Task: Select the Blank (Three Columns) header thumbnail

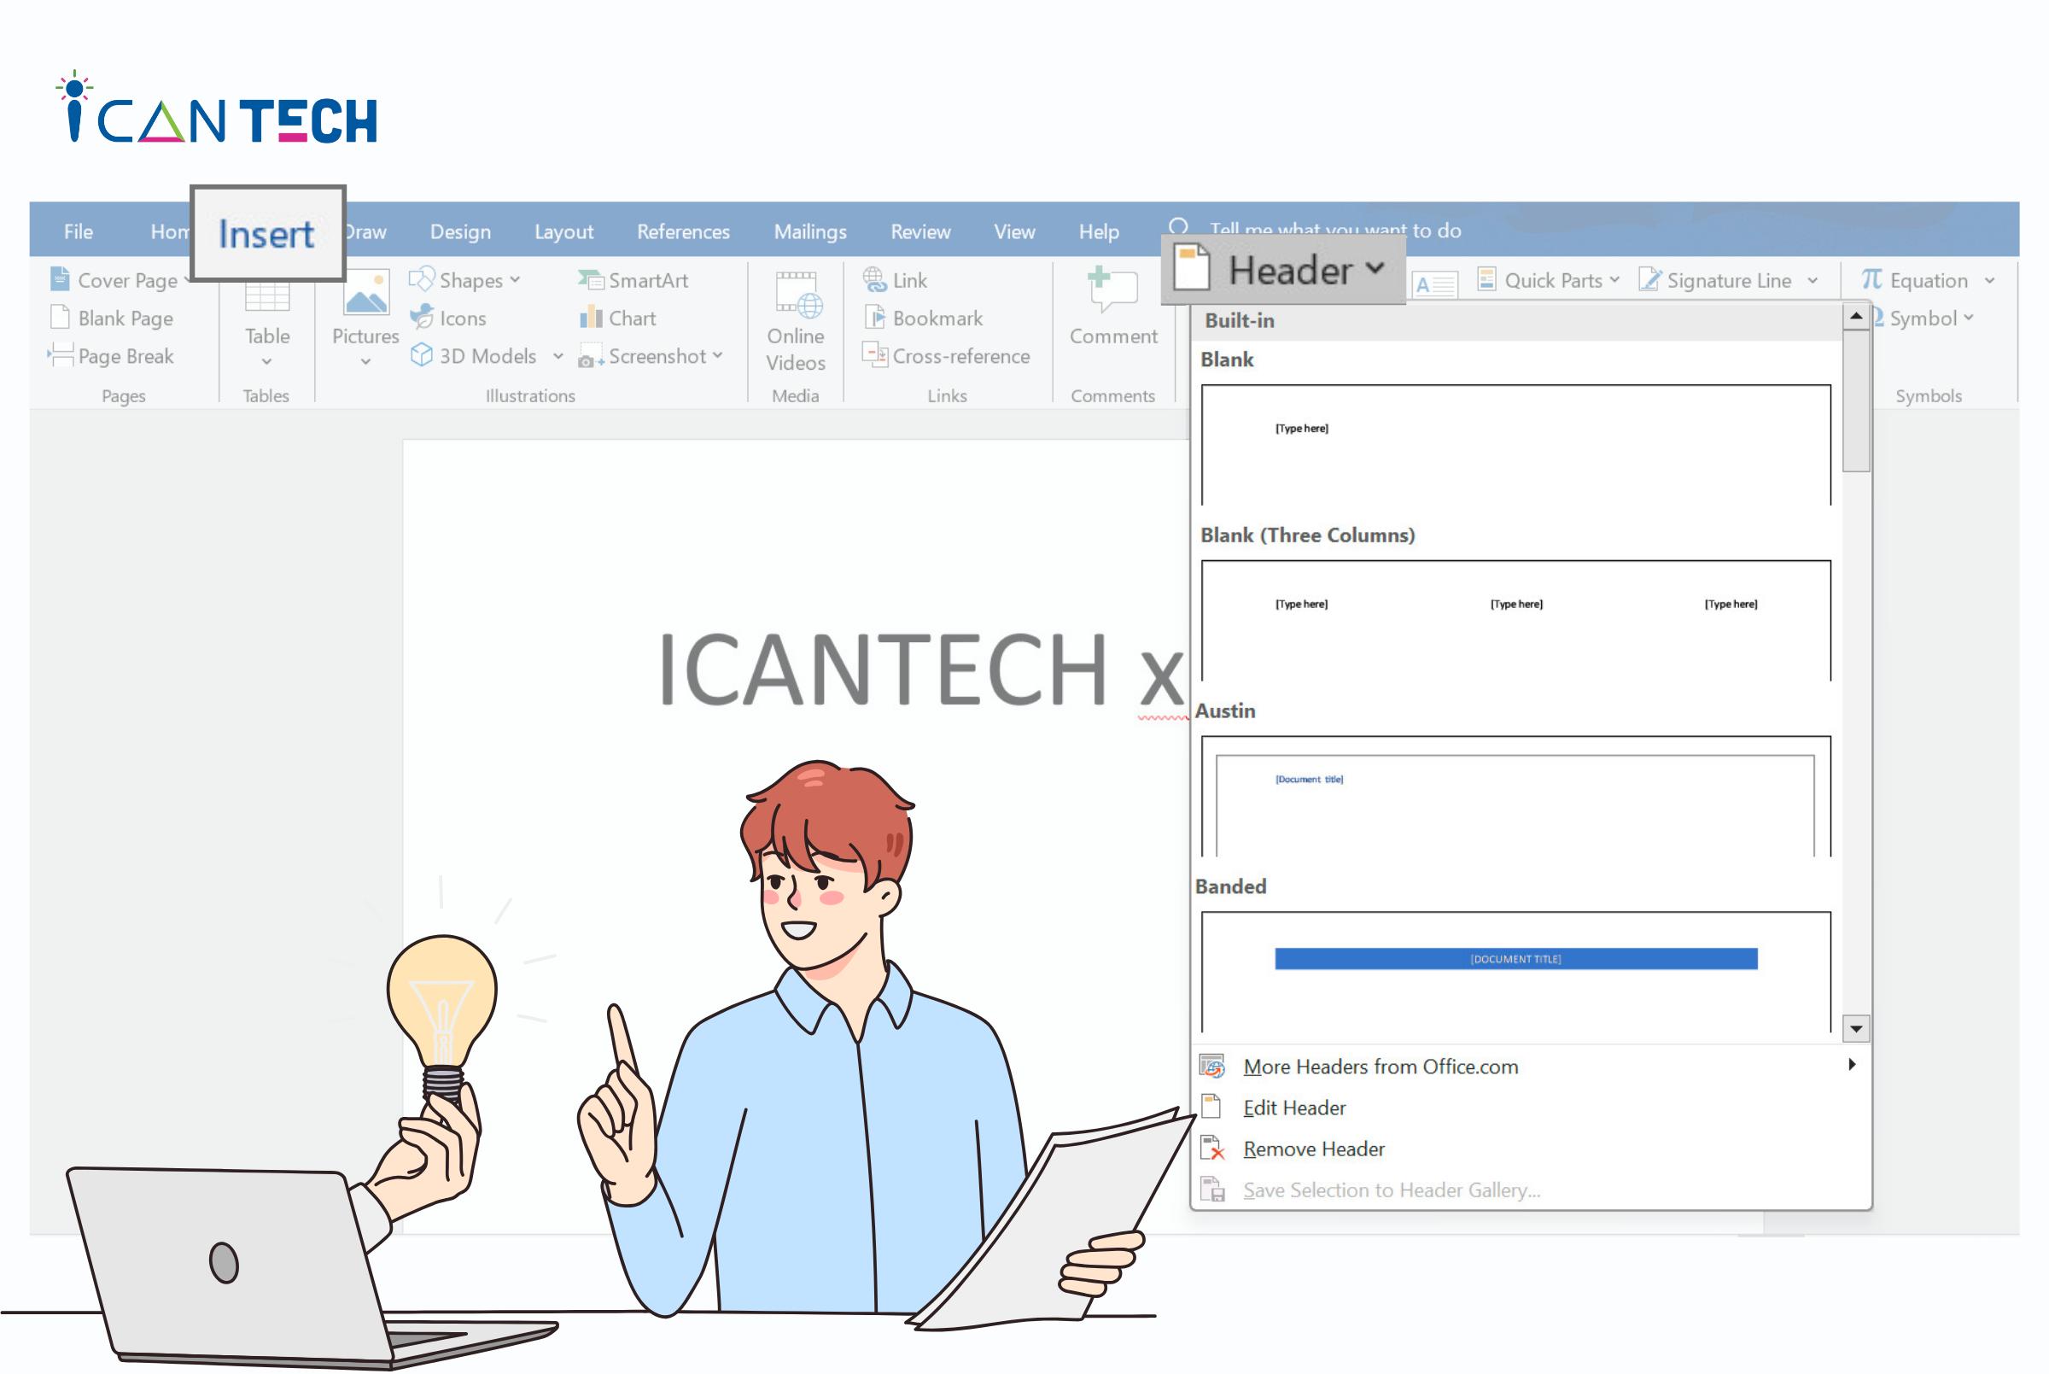Action: click(1515, 619)
